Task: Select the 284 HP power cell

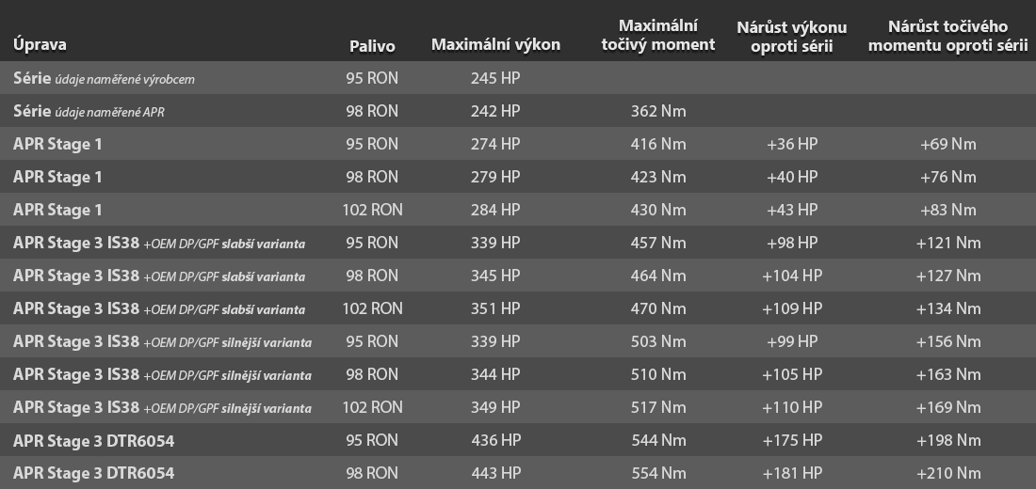Action: pos(495,210)
